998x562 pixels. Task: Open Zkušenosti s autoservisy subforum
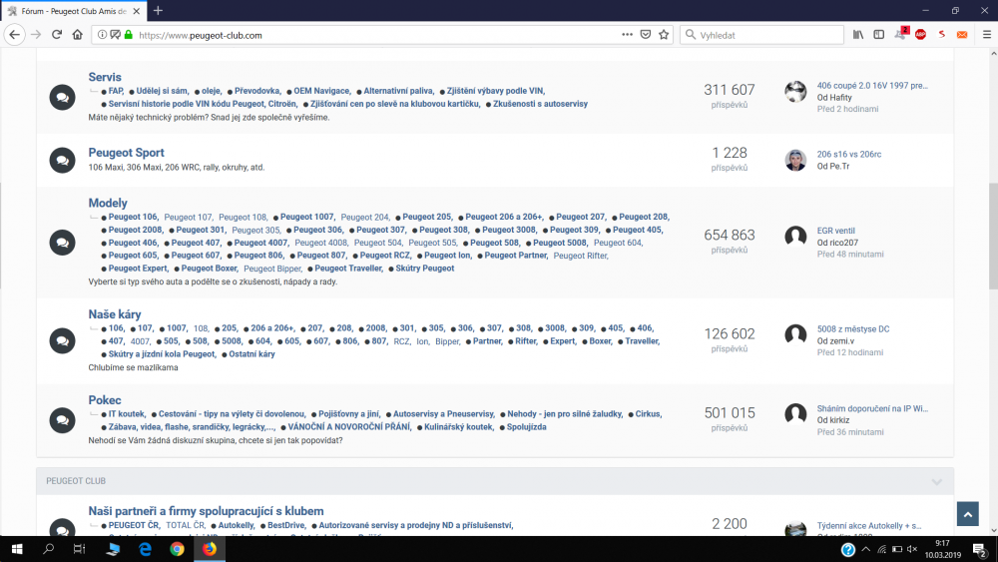pyautogui.click(x=540, y=104)
